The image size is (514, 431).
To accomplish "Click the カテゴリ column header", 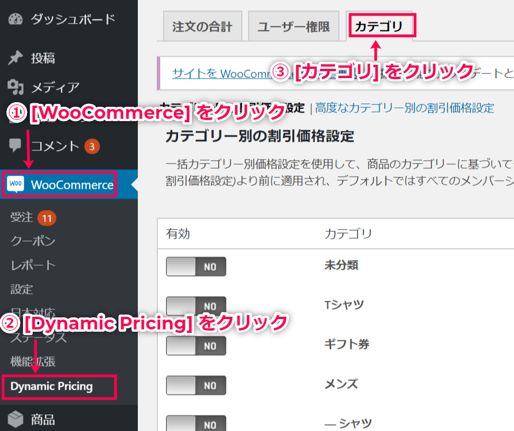I will [x=348, y=234].
